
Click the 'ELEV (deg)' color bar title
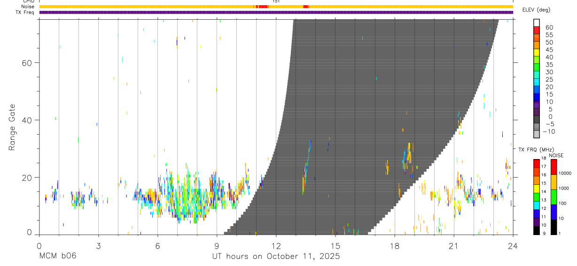(536, 10)
